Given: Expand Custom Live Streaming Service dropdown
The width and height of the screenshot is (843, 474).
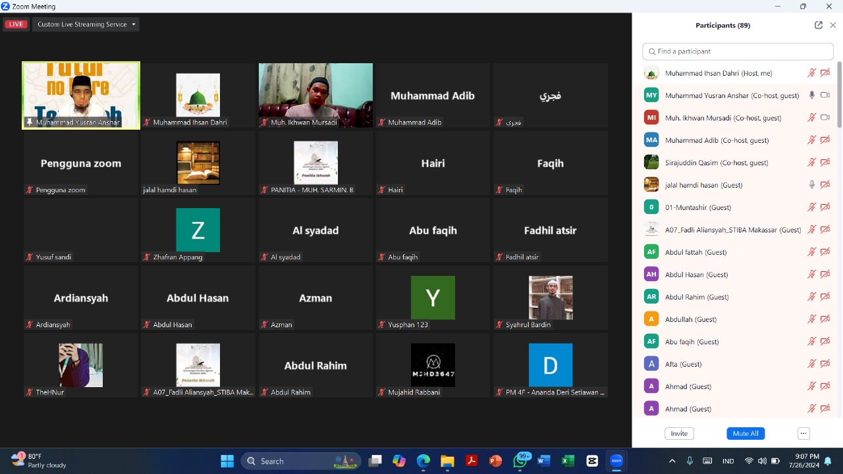Looking at the screenshot, I should [86, 24].
